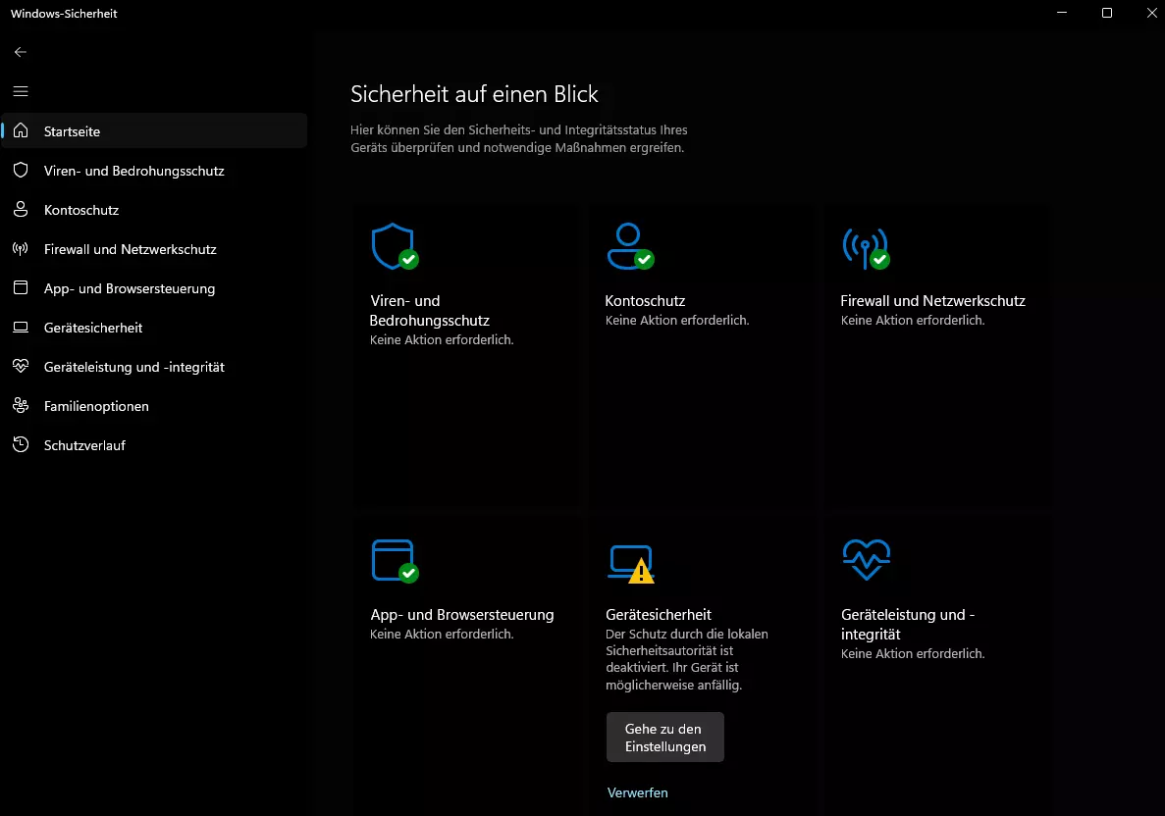Open Kontoschutz from the sidebar
Screen dimensions: 1165x816
[154, 209]
